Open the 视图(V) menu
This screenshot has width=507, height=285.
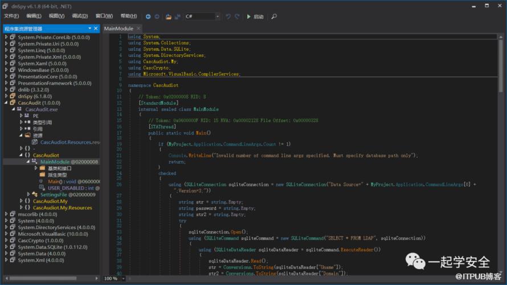click(56, 16)
